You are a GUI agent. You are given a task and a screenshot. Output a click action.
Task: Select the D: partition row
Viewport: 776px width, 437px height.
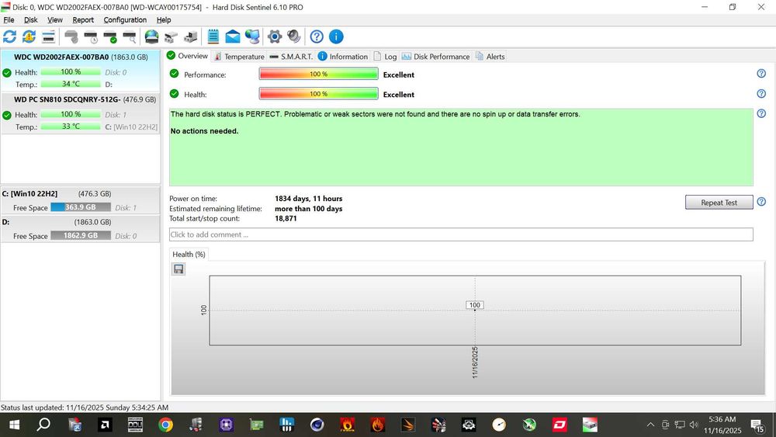point(80,229)
